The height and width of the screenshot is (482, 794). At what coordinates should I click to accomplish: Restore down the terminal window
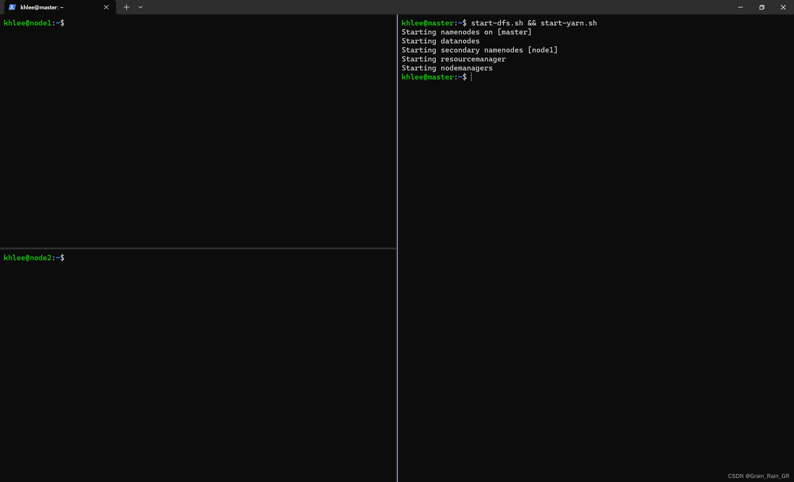(x=762, y=7)
